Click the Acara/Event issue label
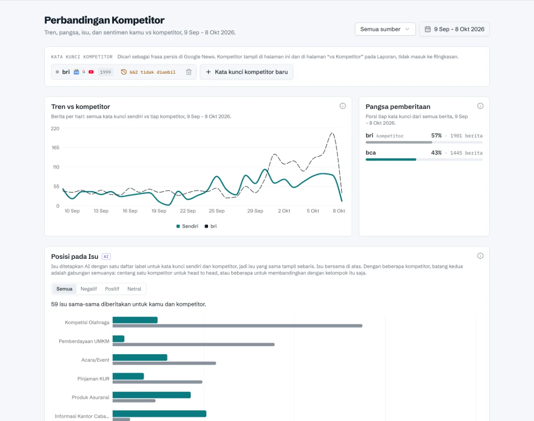The width and height of the screenshot is (534, 421). 95,360
